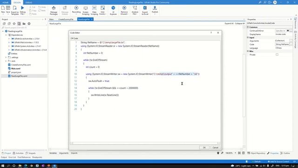Open the Variables panel
This screenshot has height=168, width=298.
pyautogui.click(x=53, y=153)
